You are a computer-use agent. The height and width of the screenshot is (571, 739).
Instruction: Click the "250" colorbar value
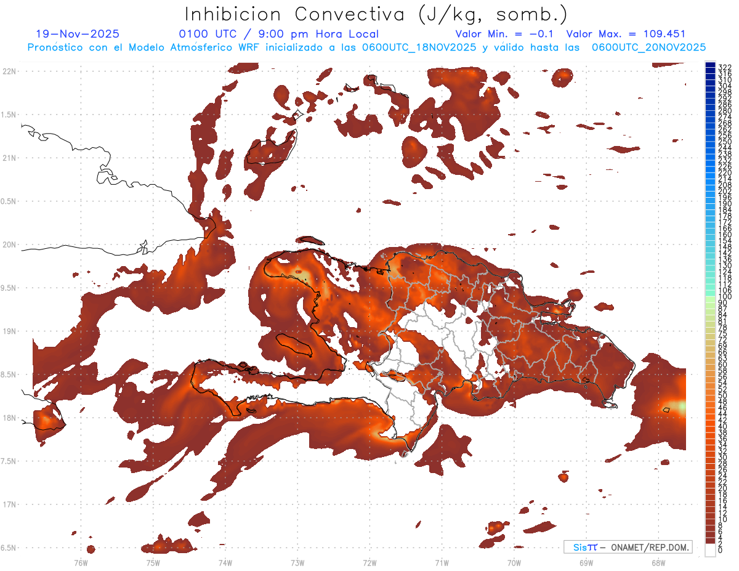coord(725,142)
